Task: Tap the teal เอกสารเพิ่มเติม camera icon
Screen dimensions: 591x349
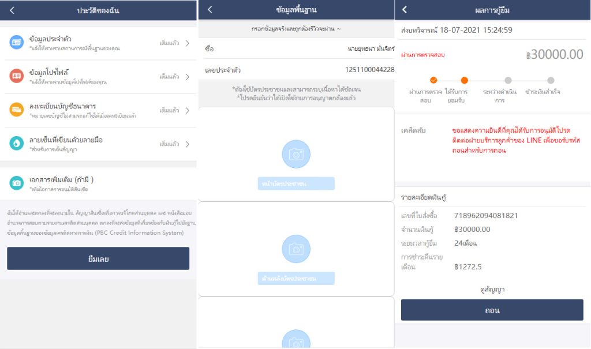Action: click(x=16, y=183)
